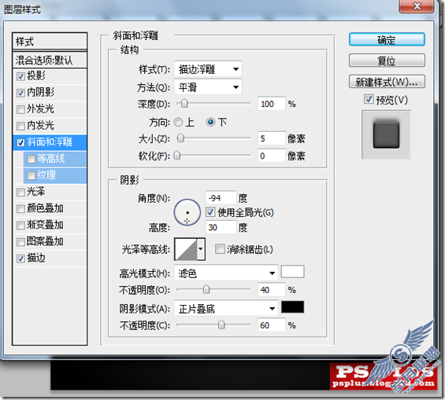Image resolution: width=445 pixels, height=400 pixels.
Task: Click the 大小 size value field
Action: coord(271,138)
